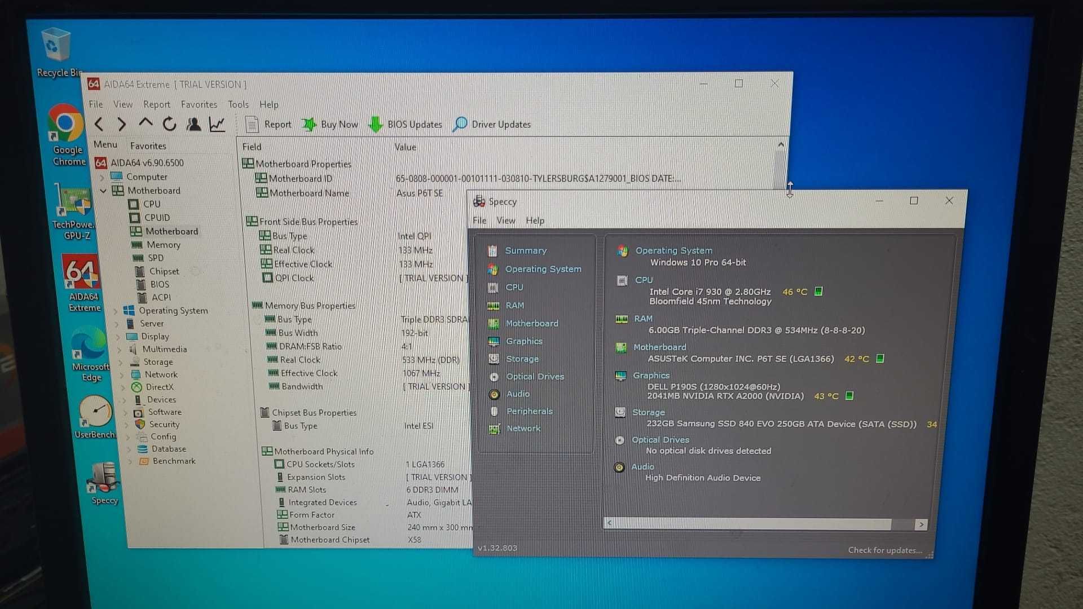The image size is (1083, 609).
Task: Click Check for updates link in Speccy
Action: (x=885, y=550)
